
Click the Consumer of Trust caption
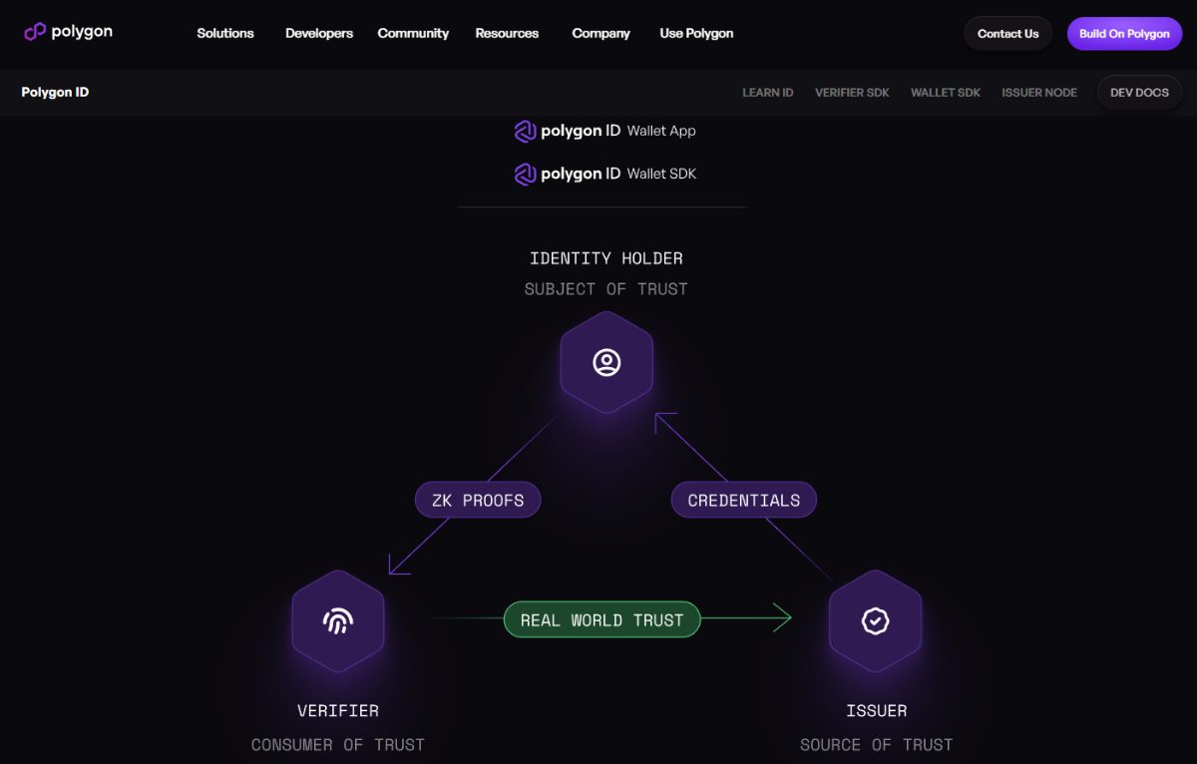pos(338,745)
